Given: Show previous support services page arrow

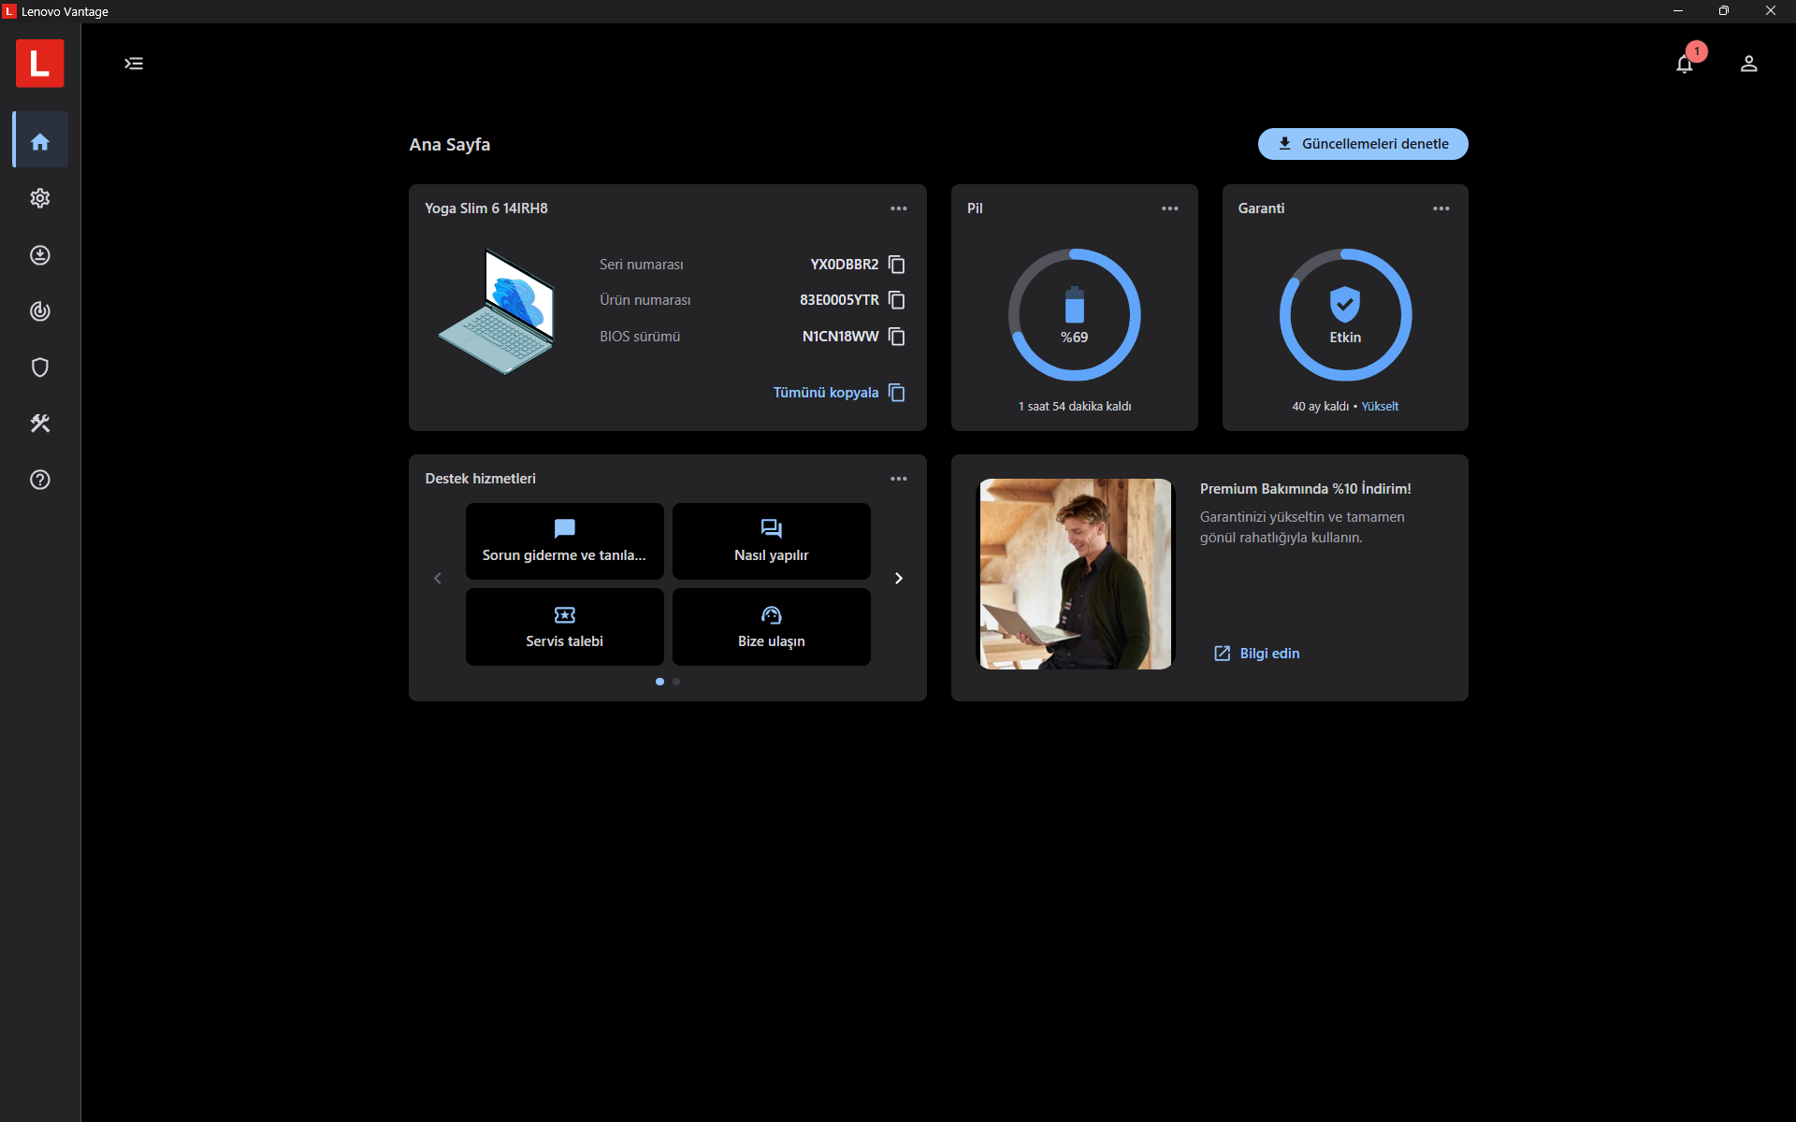Looking at the screenshot, I should pos(438,579).
